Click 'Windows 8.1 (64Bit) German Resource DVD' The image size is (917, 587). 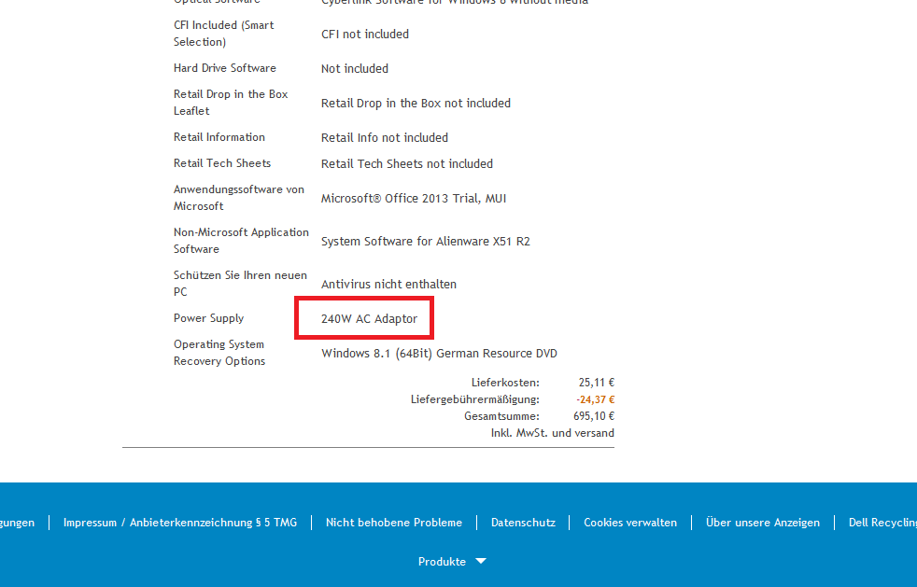[x=439, y=353]
